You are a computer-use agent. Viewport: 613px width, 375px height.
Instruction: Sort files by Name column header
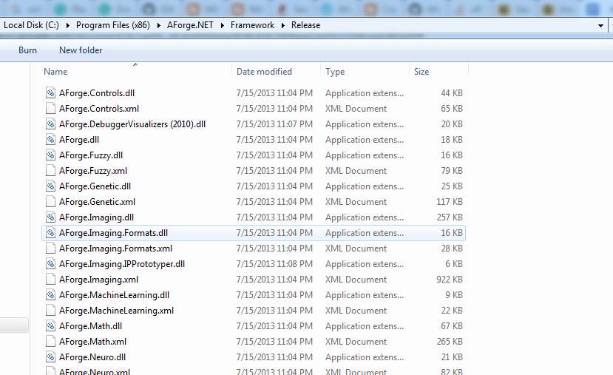click(x=135, y=71)
